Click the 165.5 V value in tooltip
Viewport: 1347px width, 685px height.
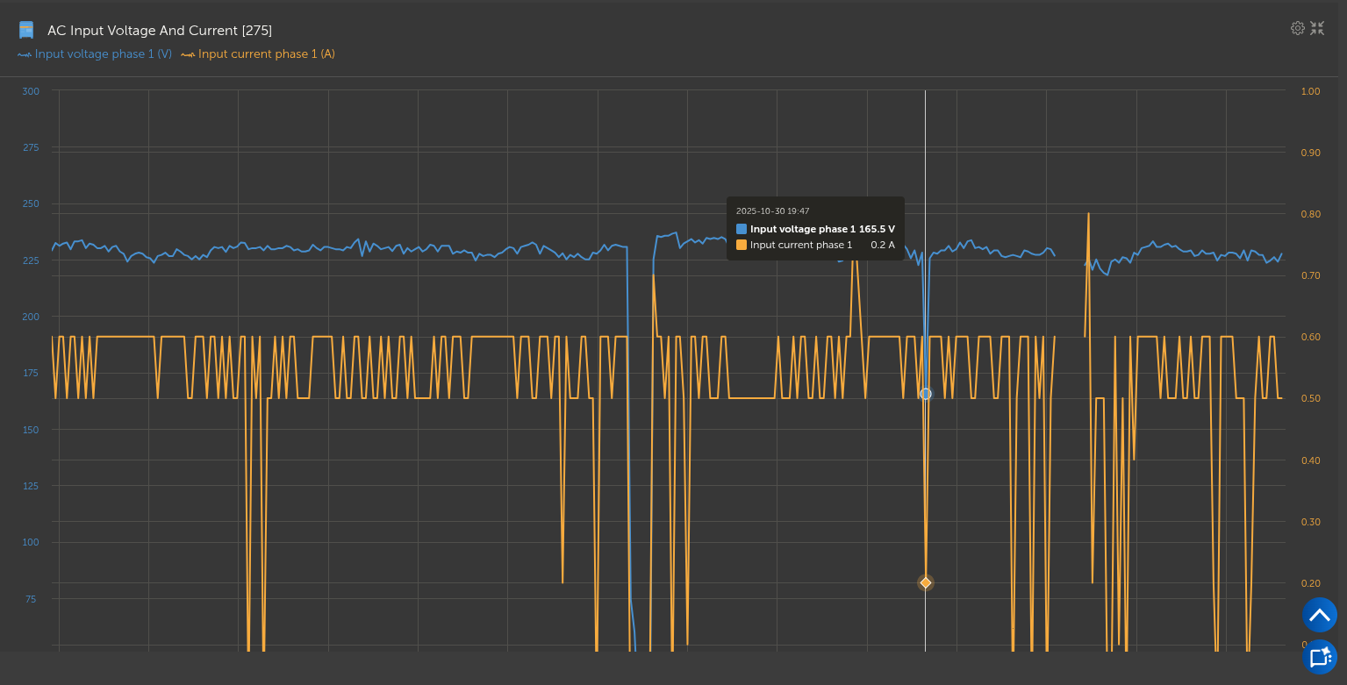tap(877, 229)
